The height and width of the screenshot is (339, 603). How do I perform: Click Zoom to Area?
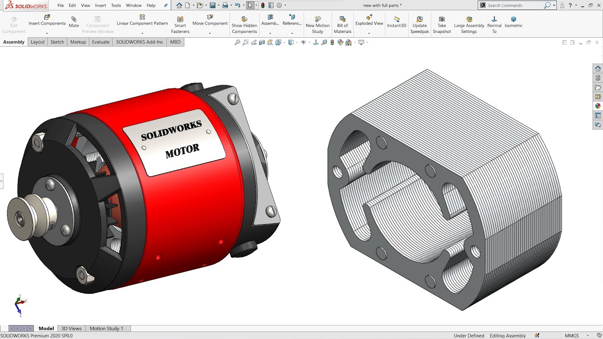245,42
